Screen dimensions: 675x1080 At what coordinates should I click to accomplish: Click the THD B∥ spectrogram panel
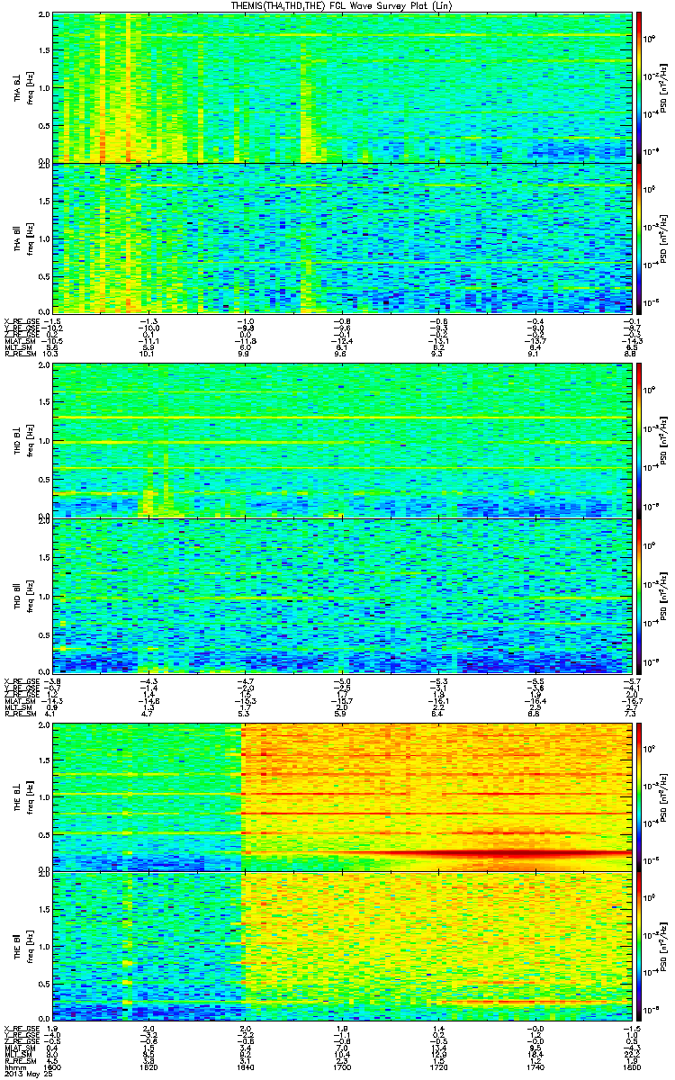[x=341, y=595]
